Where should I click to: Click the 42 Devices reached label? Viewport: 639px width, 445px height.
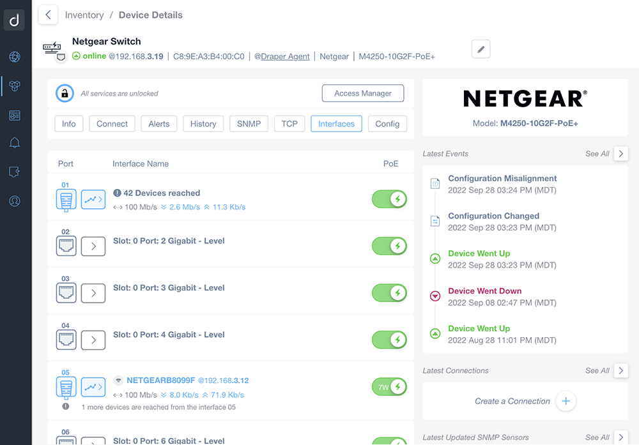point(162,193)
